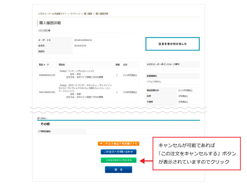Click the 商品金額合計 label

tap(153, 91)
